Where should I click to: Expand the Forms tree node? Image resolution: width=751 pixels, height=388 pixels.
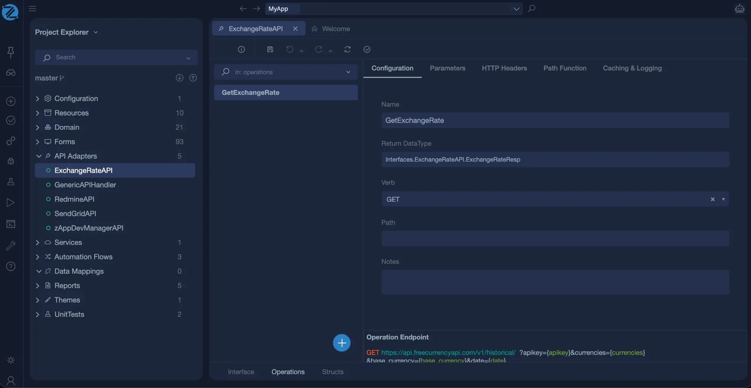37,142
